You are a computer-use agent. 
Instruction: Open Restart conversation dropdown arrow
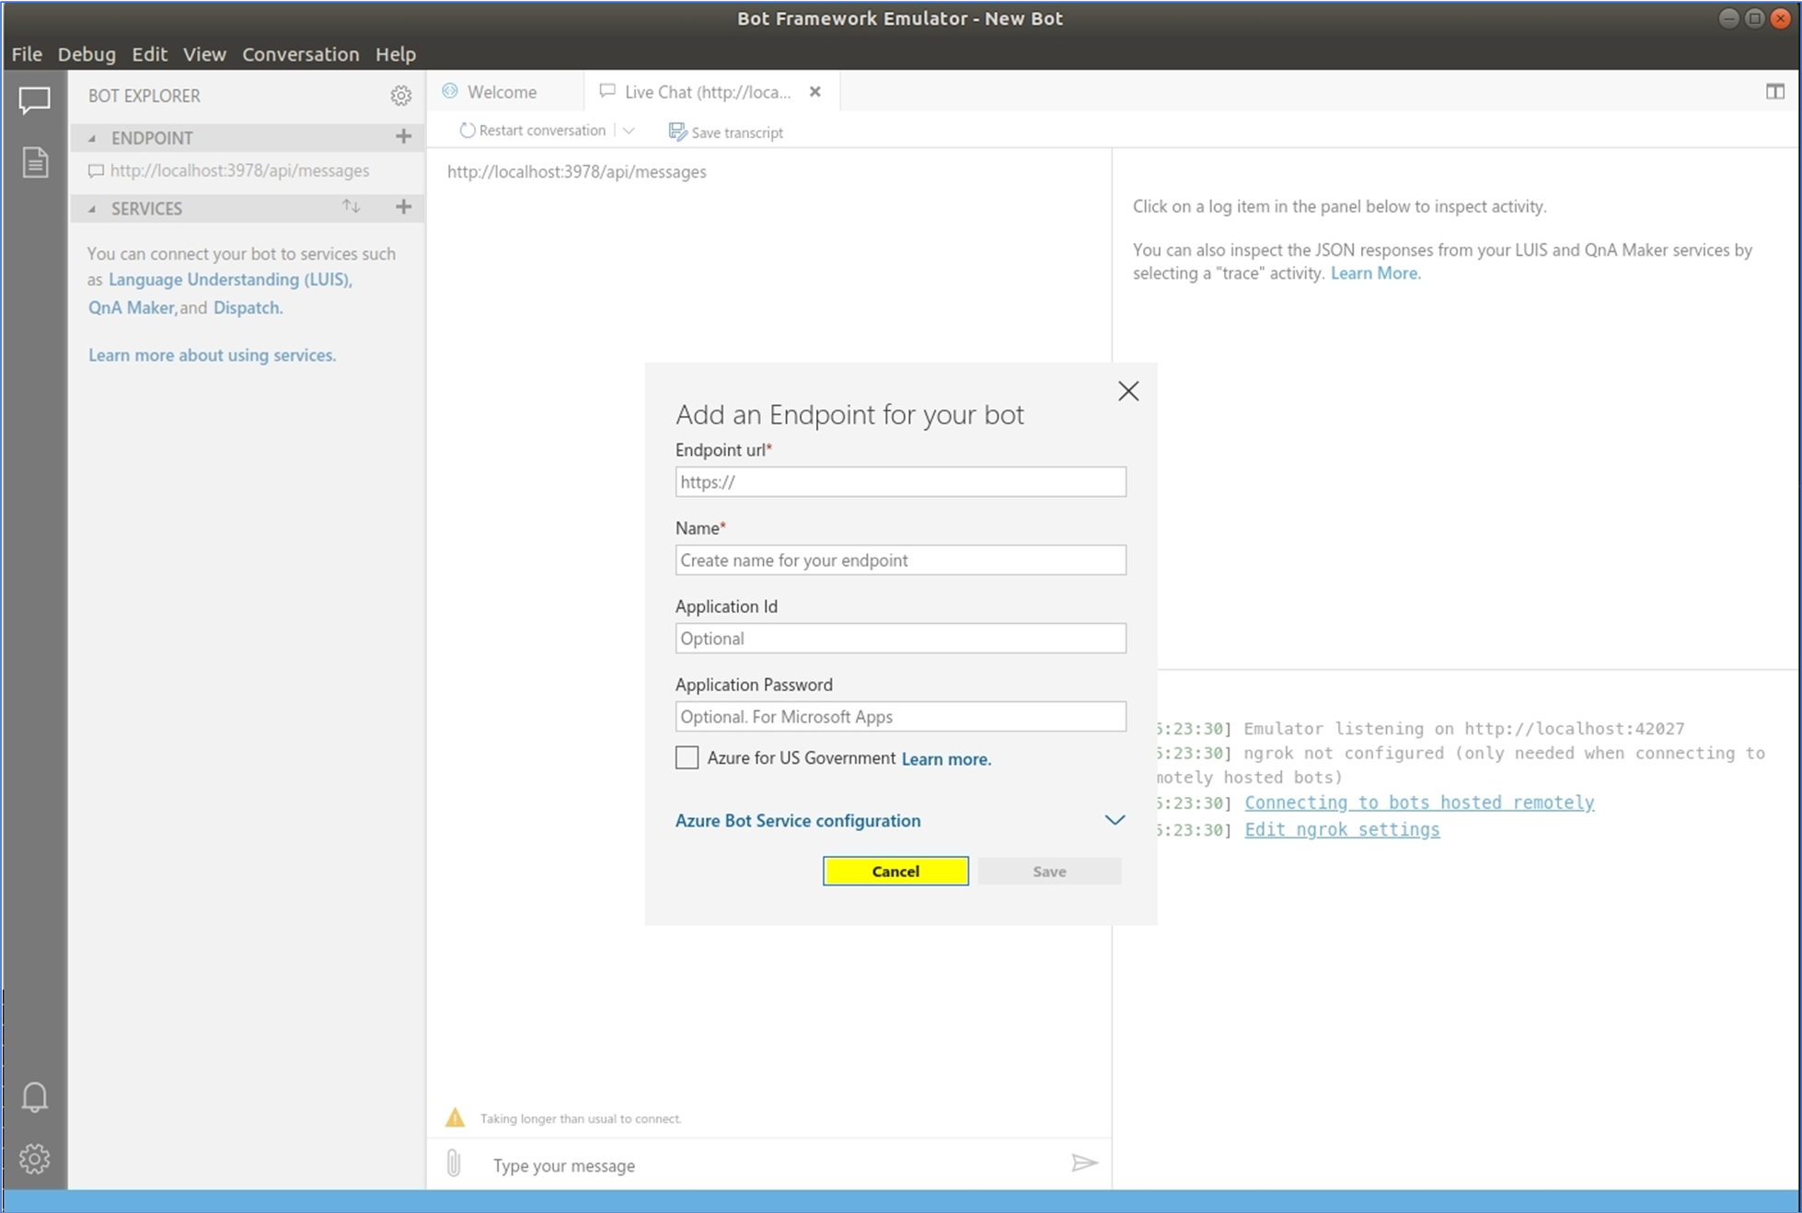629,131
